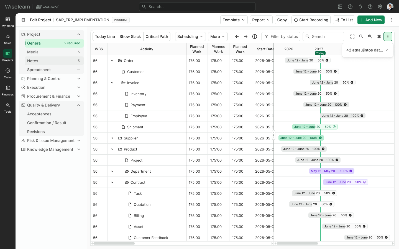This screenshot has height=249, width=399.
Task: Click the user profile avatar
Action: [390, 7]
